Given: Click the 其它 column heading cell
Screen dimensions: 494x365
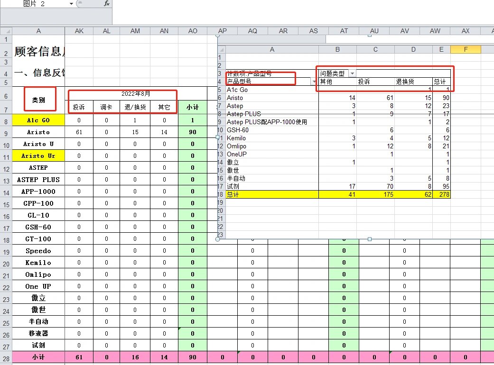Looking at the screenshot, I should coord(164,107).
